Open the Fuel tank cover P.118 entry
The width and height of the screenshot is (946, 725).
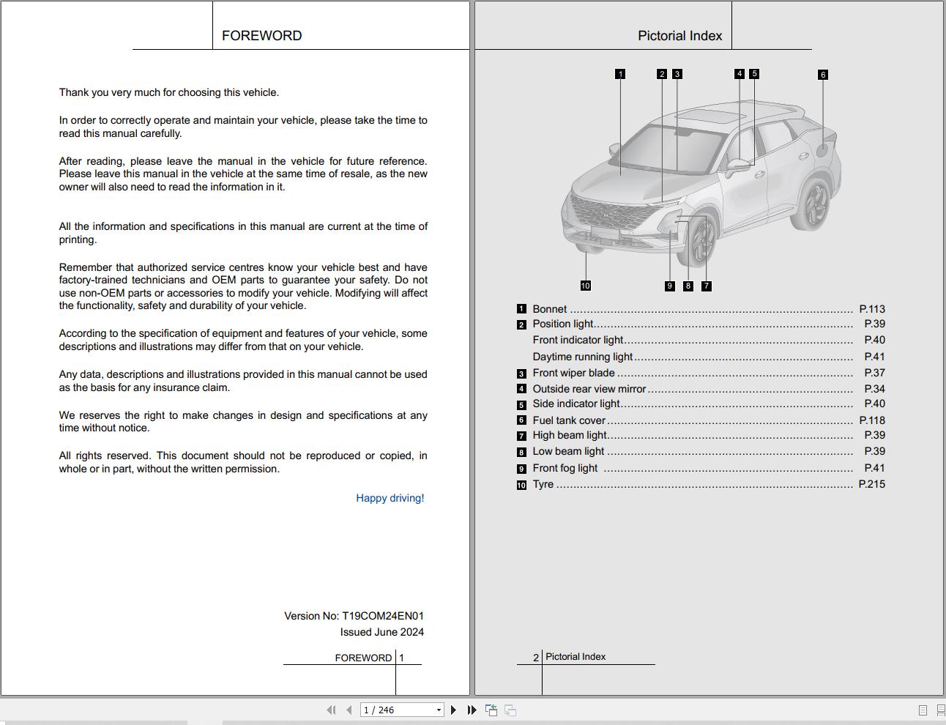(x=569, y=420)
